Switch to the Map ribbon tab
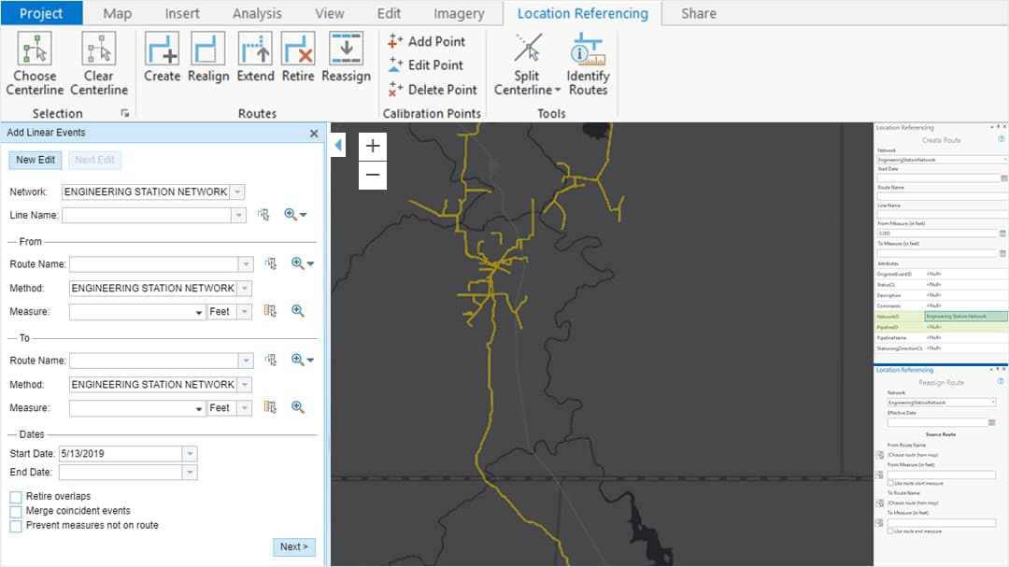This screenshot has height=567, width=1009. click(x=116, y=13)
